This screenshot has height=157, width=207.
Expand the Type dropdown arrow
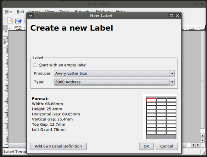click(x=172, y=82)
